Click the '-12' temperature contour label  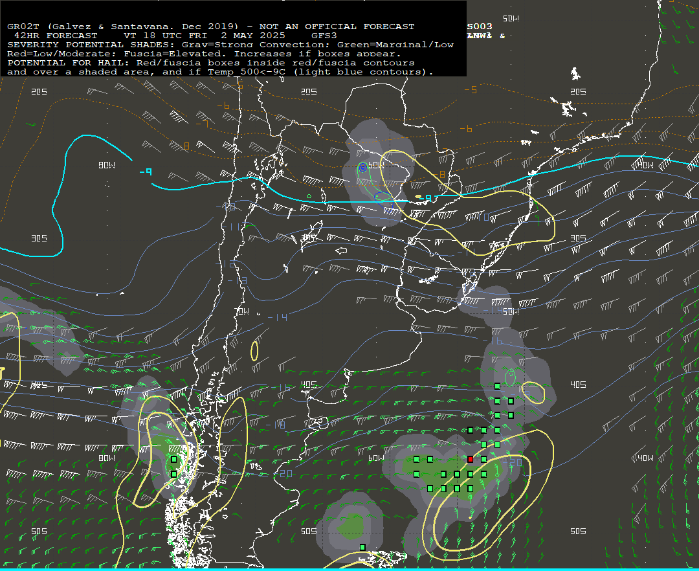pyautogui.click(x=226, y=264)
